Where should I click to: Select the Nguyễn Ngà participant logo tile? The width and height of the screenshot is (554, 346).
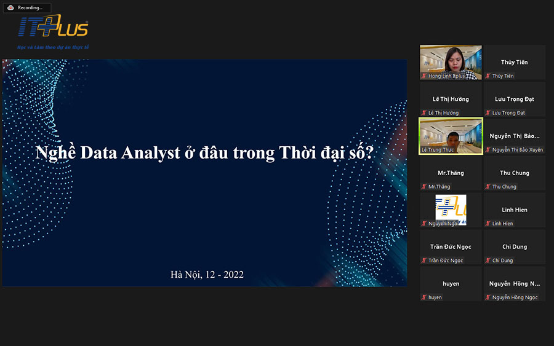coord(451,210)
